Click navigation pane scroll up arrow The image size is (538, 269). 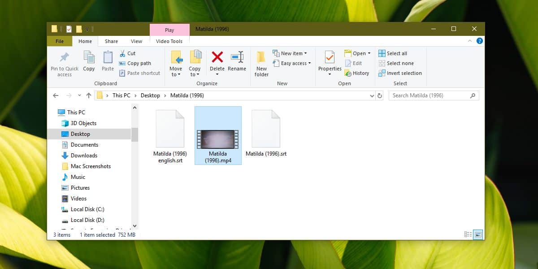(134, 108)
